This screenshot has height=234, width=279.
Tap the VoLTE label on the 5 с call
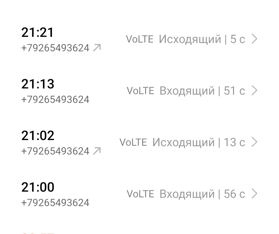coord(139,39)
